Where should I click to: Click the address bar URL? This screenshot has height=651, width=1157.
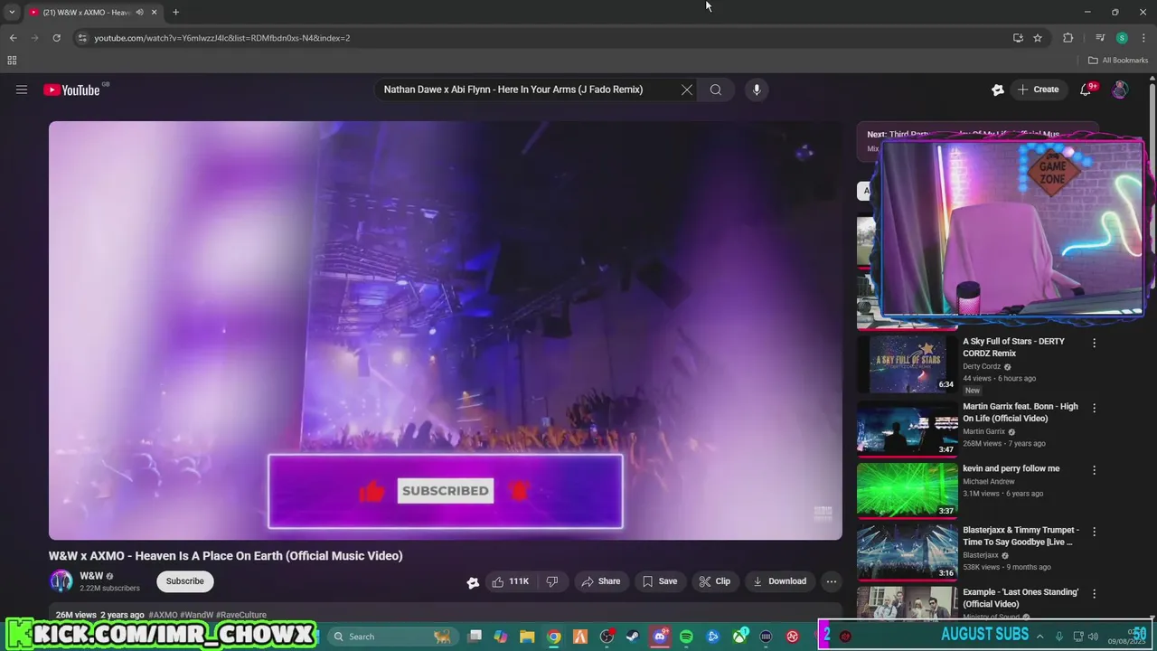pyautogui.click(x=222, y=38)
